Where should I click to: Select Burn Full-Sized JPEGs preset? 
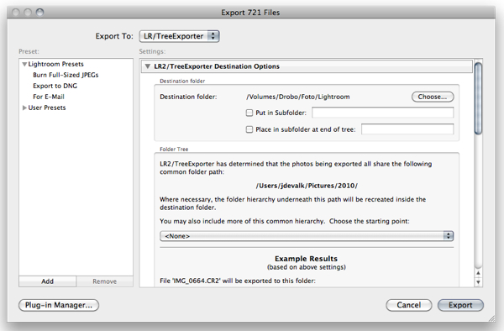coord(66,75)
